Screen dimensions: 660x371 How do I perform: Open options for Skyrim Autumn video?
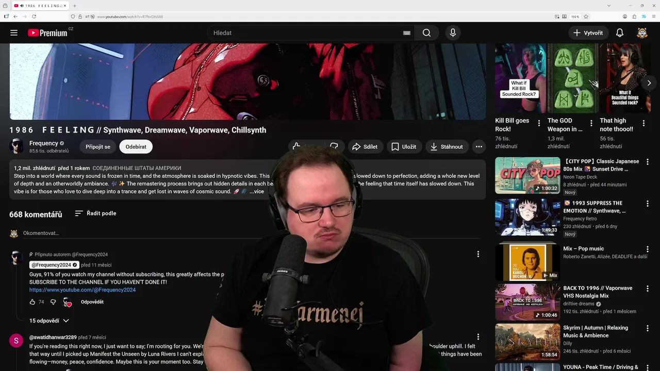[648, 328]
